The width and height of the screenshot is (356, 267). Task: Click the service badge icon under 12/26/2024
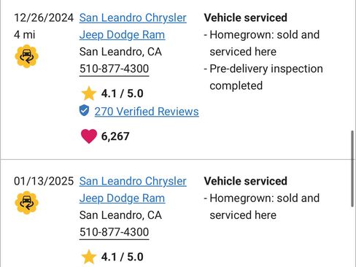click(27, 56)
